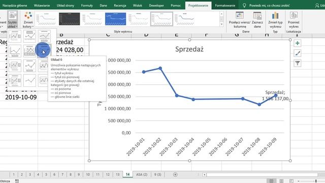The image size is (325, 183).
Task: Choose quick layout 4 thumbnail in gallery
Action: pyautogui.click(x=15, y=51)
